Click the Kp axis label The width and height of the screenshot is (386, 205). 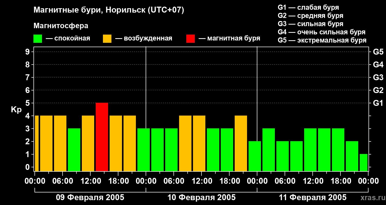click(x=16, y=110)
